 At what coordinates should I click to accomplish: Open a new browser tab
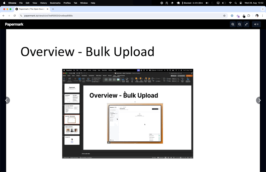point(53,9)
